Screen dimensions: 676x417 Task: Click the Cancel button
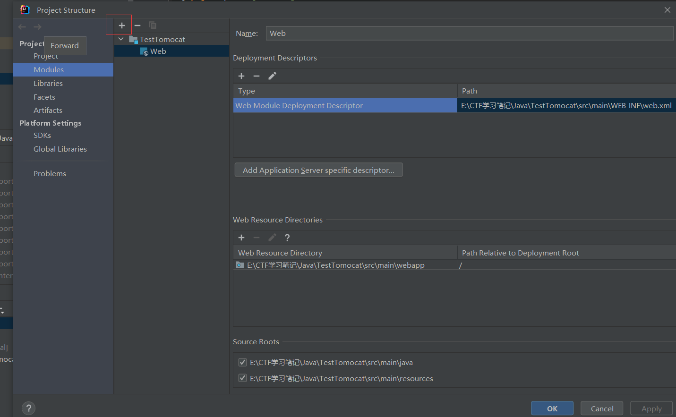coord(602,408)
